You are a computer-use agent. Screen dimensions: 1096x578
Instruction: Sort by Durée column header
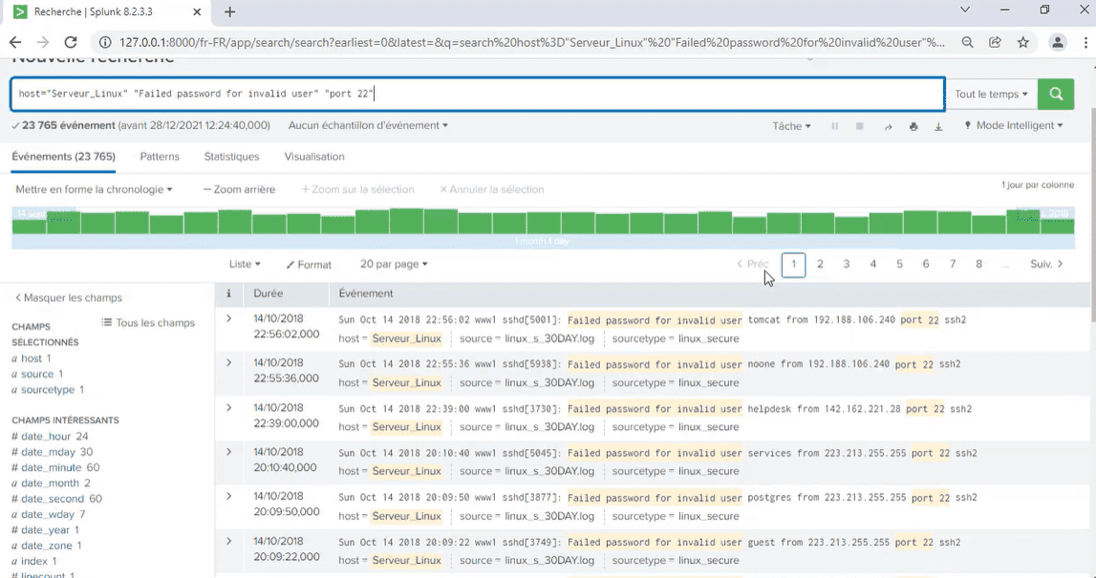[x=269, y=293]
